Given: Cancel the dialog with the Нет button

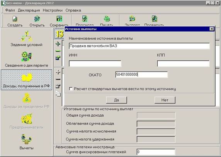Looking at the screenshot, I should 165,100.
